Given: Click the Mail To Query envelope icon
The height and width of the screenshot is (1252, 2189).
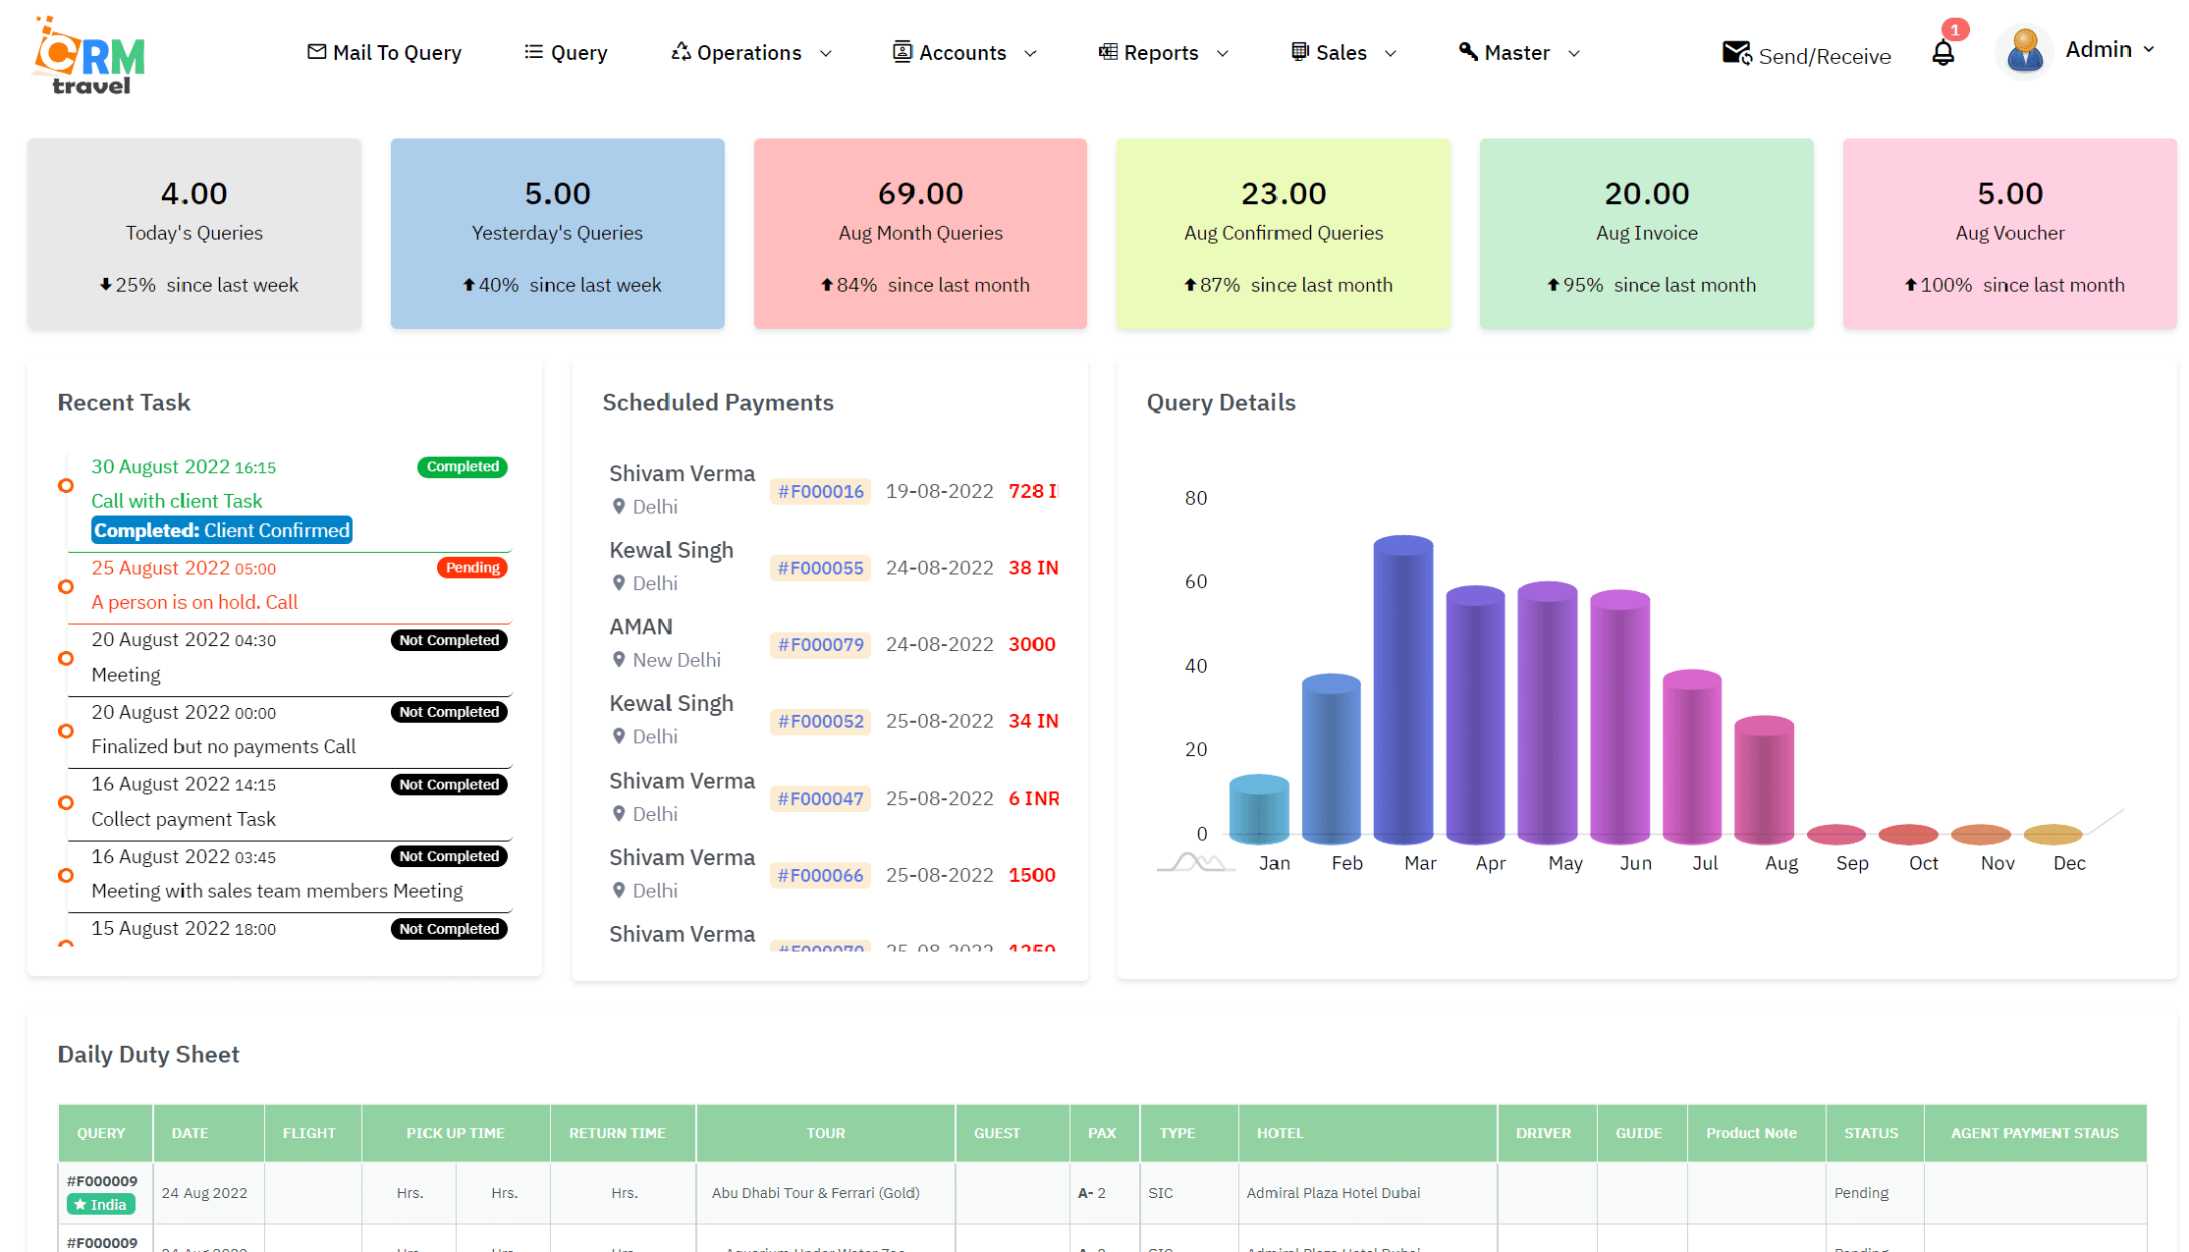Looking at the screenshot, I should [x=316, y=51].
